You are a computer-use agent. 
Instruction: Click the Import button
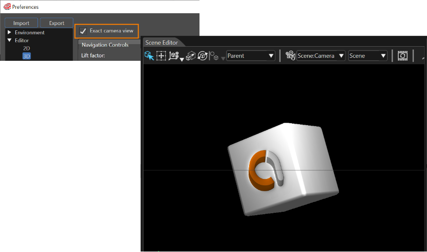tap(21, 23)
